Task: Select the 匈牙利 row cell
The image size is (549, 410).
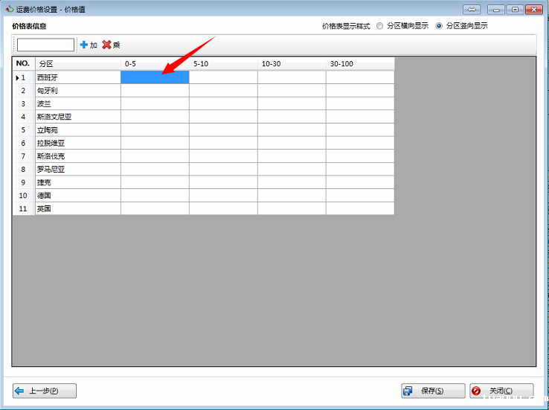Action: click(77, 90)
